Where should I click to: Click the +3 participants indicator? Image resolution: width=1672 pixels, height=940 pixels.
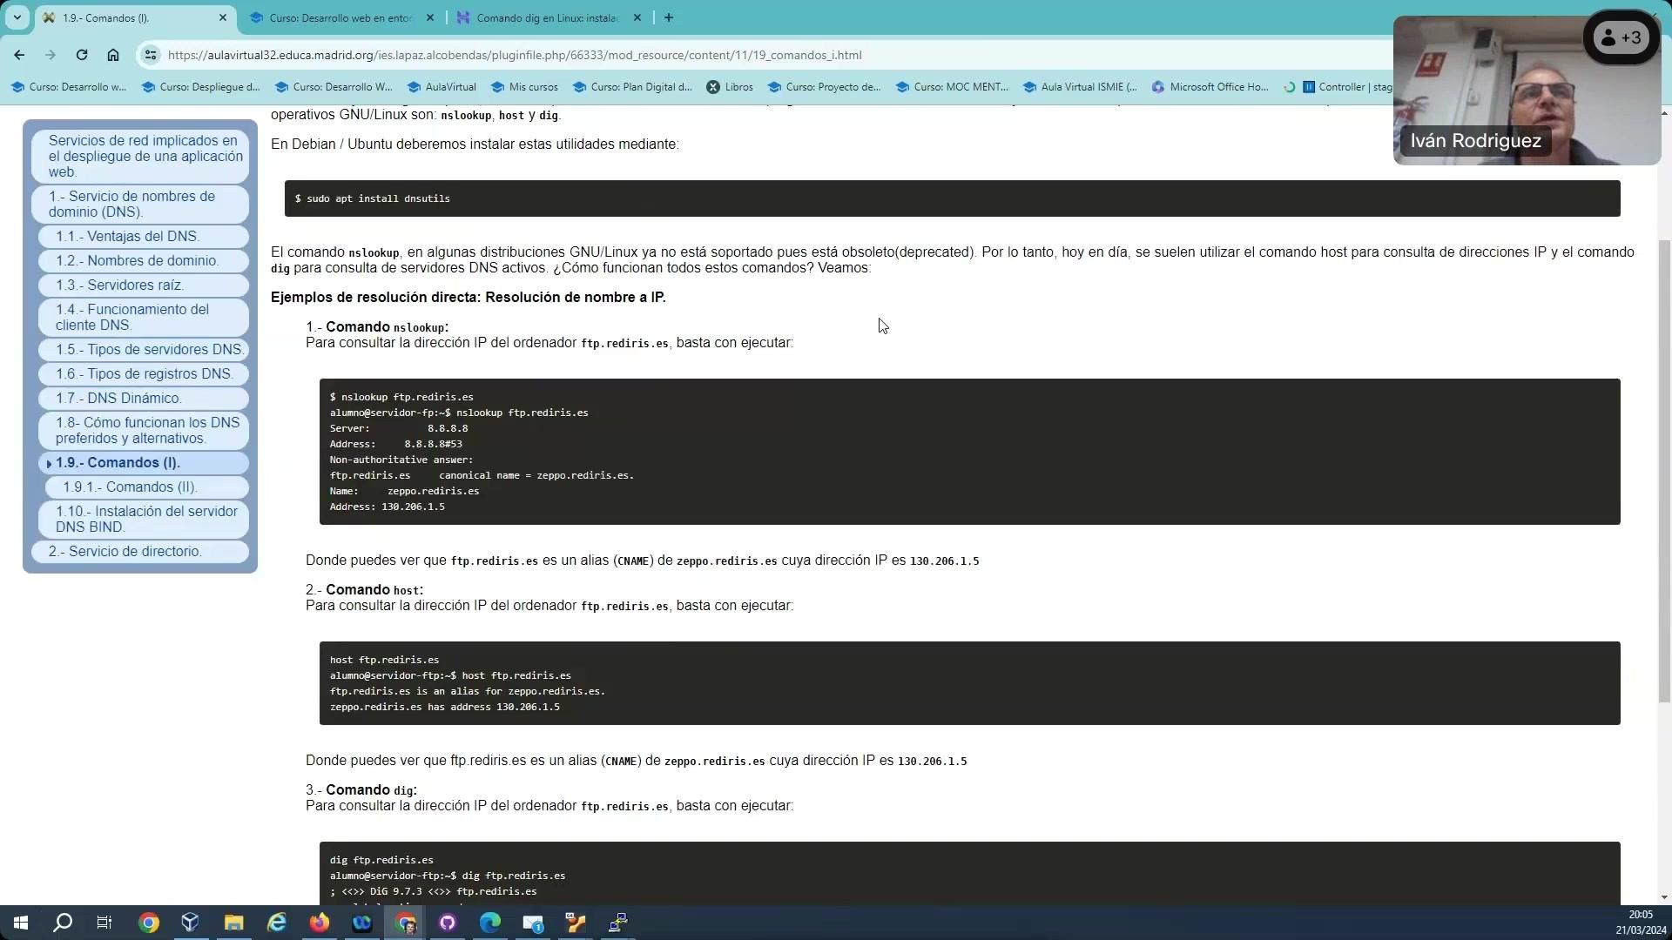[1621, 37]
